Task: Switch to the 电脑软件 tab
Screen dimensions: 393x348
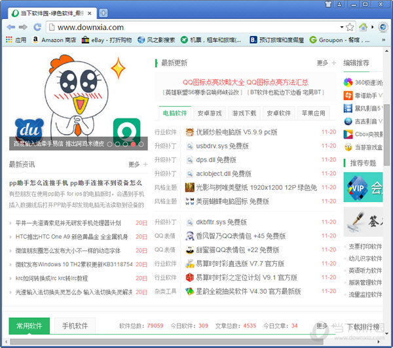Action: pyautogui.click(x=175, y=113)
